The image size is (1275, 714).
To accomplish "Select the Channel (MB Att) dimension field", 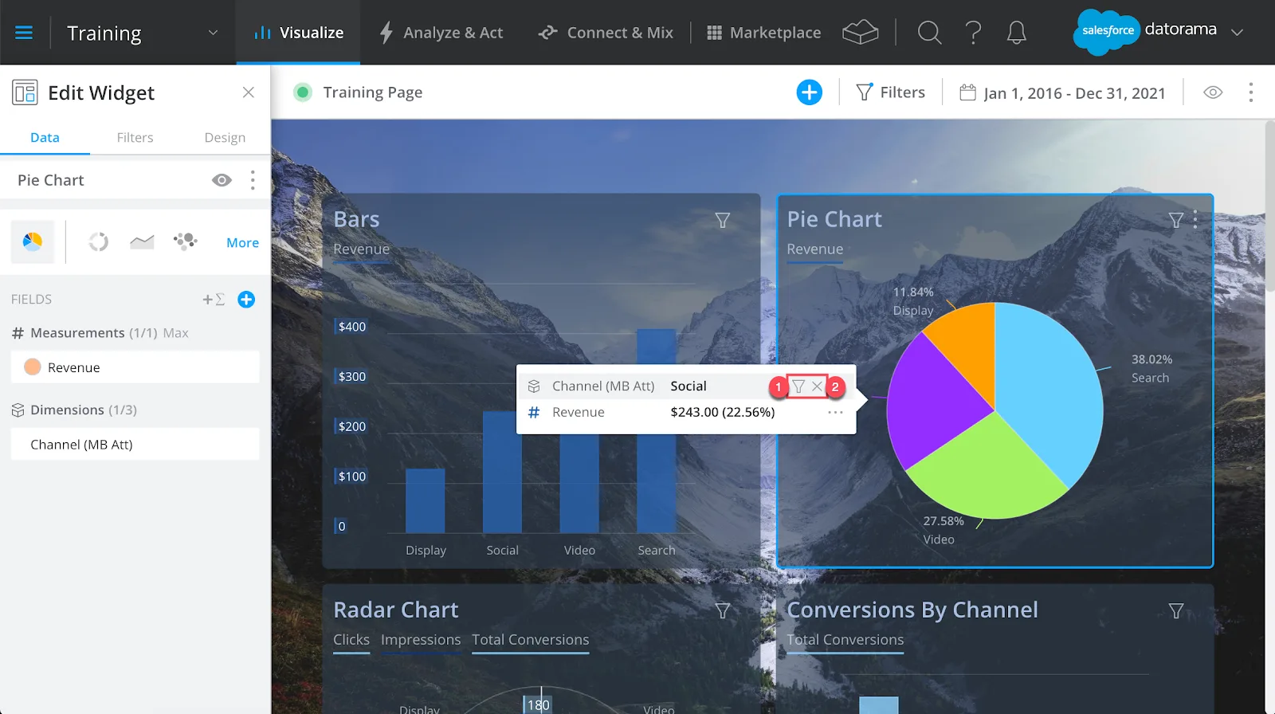I will [135, 445].
